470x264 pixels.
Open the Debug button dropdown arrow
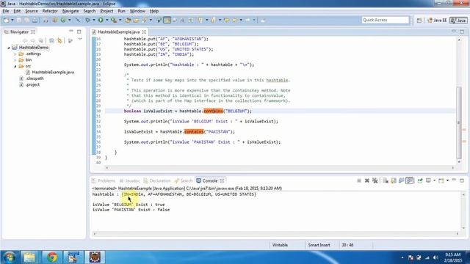(94, 20)
